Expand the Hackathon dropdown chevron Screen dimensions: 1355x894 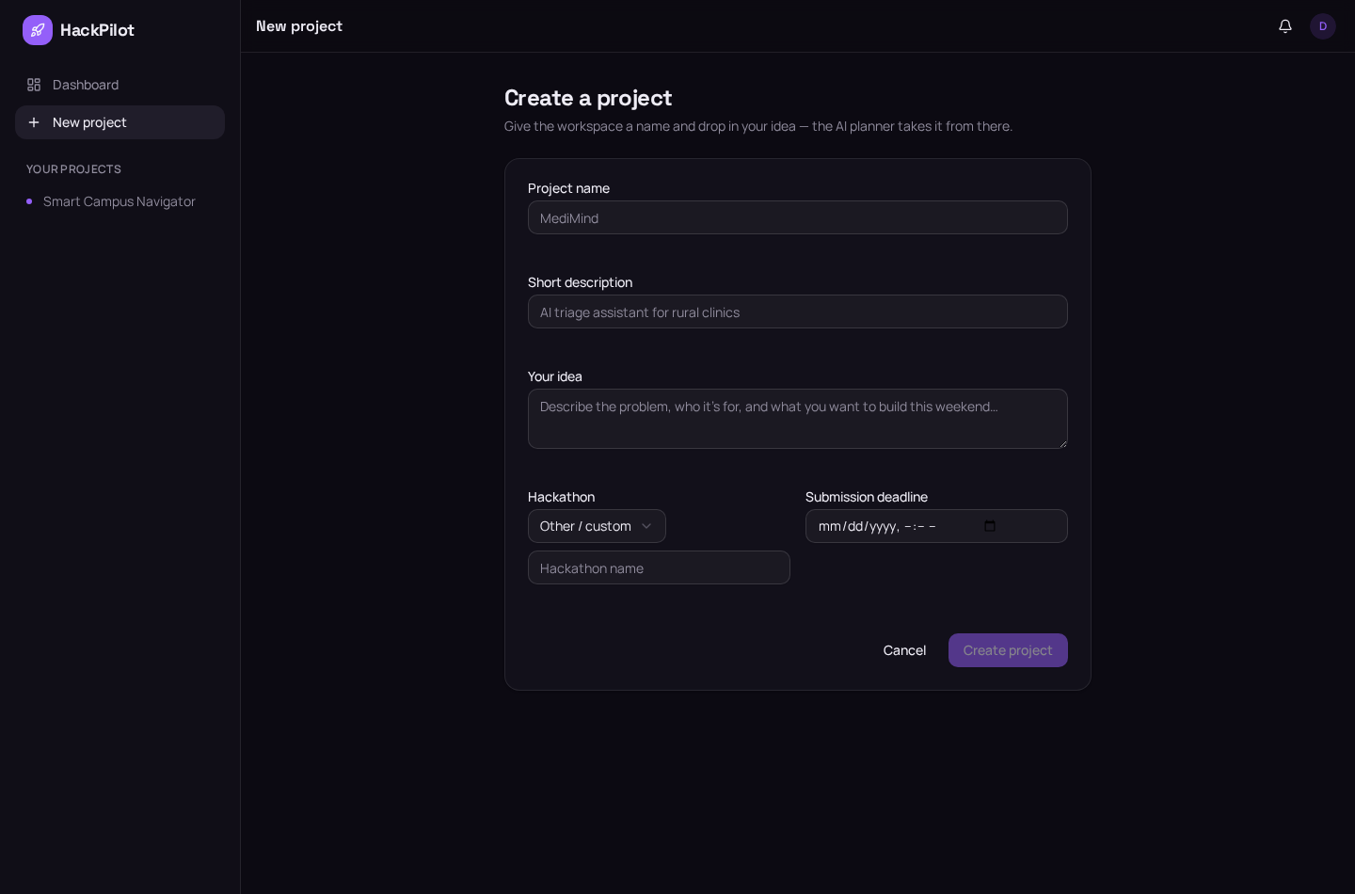pyautogui.click(x=646, y=526)
